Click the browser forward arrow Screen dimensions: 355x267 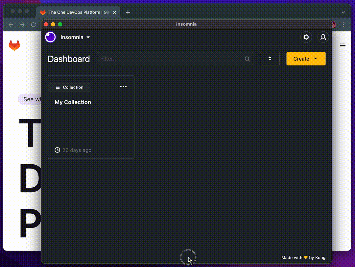[x=22, y=24]
